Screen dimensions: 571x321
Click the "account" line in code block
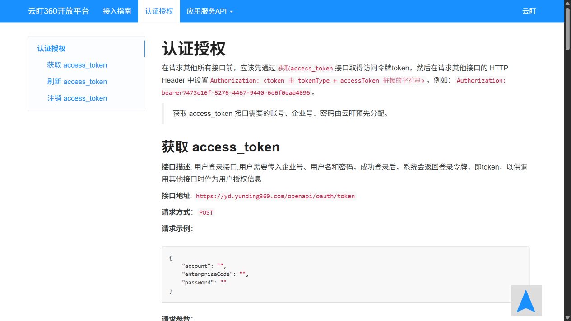tap(204, 266)
